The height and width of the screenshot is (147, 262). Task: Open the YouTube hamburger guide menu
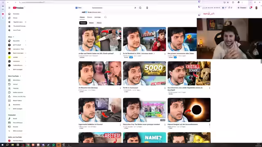point(9,8)
